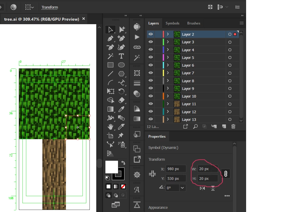Click the Flip Horizontal icon
The width and height of the screenshot is (282, 212).
pos(202,188)
